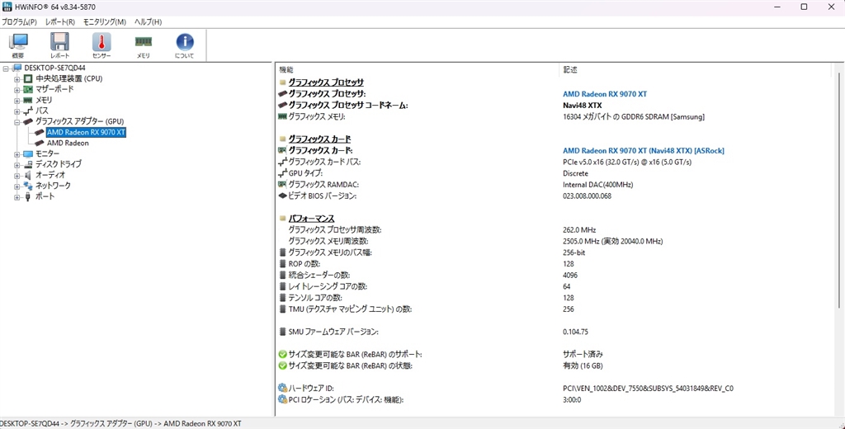Select the DESKTOP-SE7QD44 computer tree item

(x=55, y=68)
